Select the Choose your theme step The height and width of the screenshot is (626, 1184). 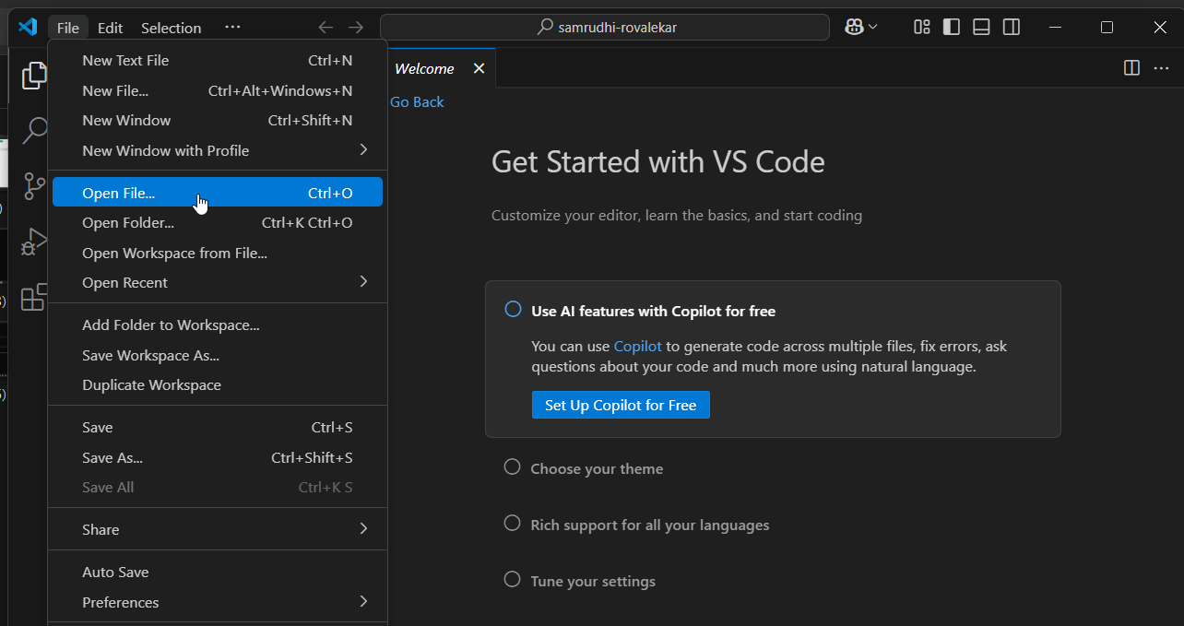coord(596,468)
